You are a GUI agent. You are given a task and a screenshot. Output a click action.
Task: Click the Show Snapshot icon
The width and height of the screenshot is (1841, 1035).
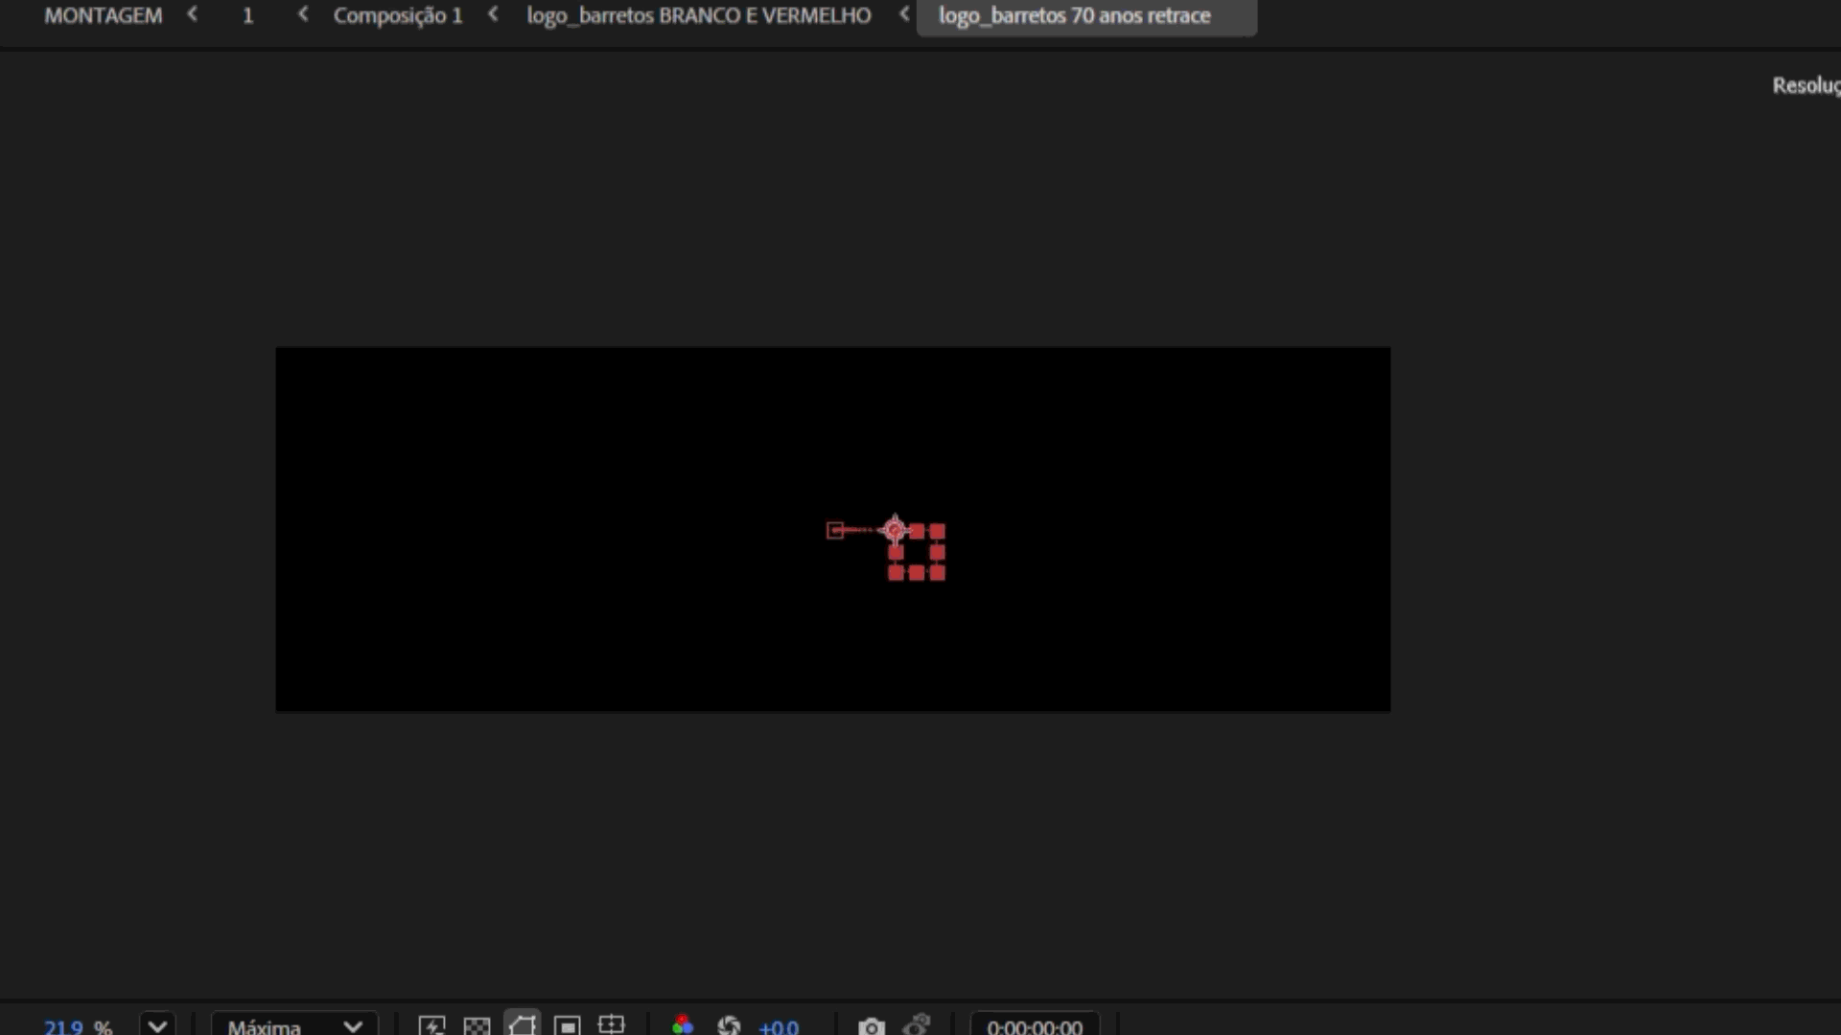[917, 1025]
